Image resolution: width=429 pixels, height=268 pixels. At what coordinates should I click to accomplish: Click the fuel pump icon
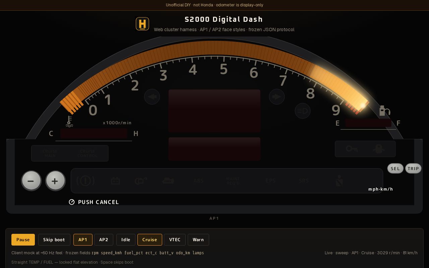point(384,111)
